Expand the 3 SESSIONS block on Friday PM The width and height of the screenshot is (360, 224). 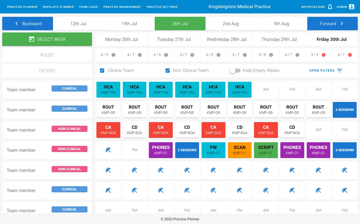[345, 150]
